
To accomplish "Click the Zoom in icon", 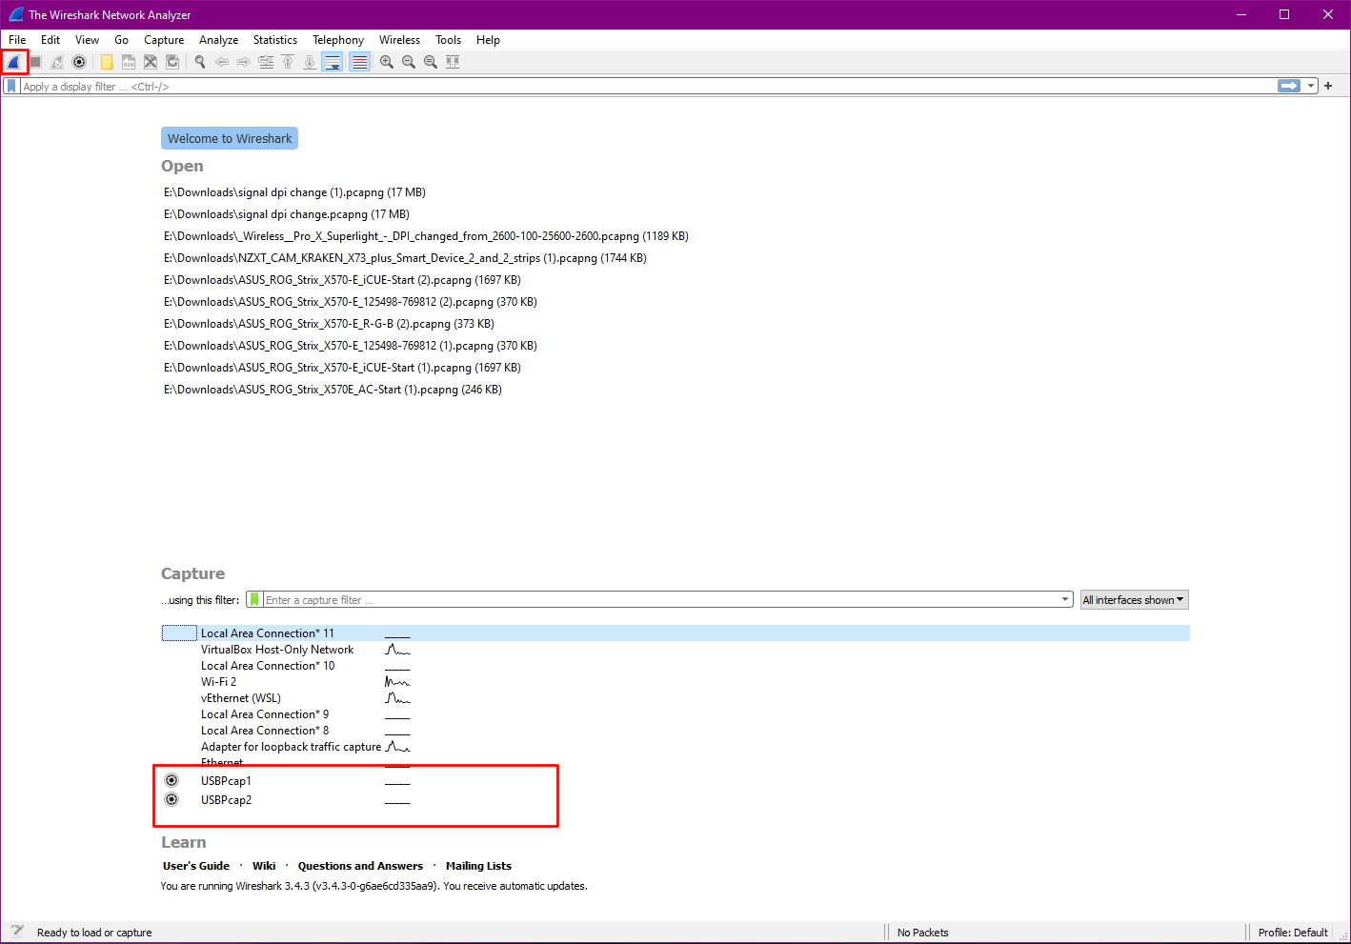I will click(x=387, y=62).
